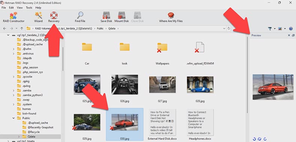Click the RAID Volumes breadcrumb
This screenshot has height=142, width=296.
tap(43, 28)
